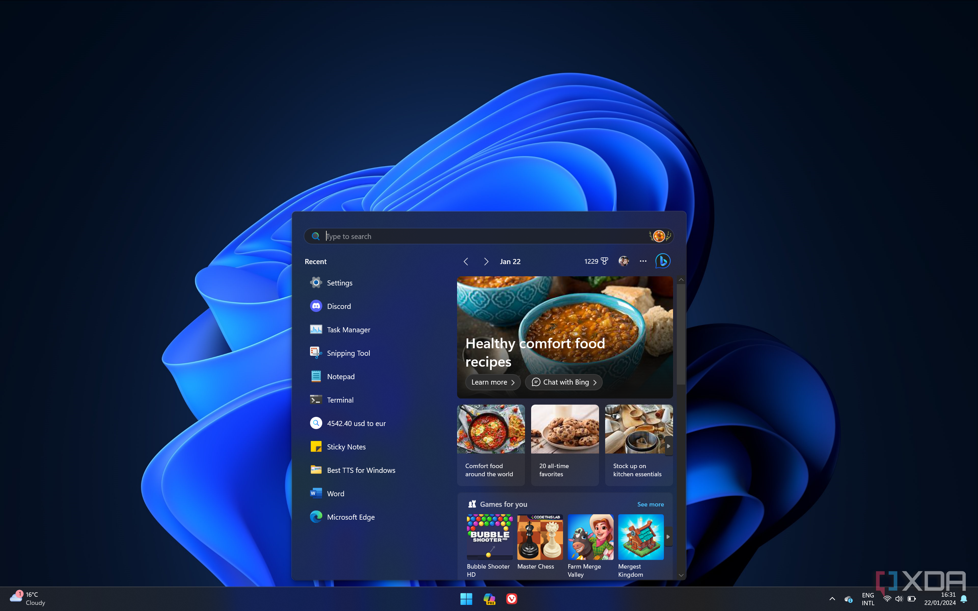This screenshot has height=611, width=978.
Task: Open Copilot preview from the taskbar
Action: click(489, 599)
